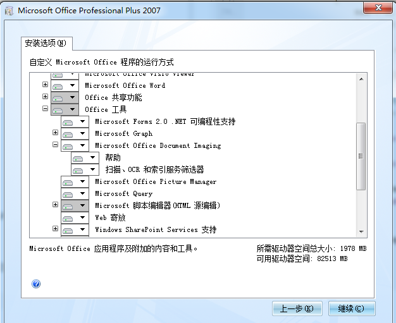Select Microsoft Forms 2.0 .NET 可编程性支持 text
Screen dimensions: 396x323
pos(165,121)
